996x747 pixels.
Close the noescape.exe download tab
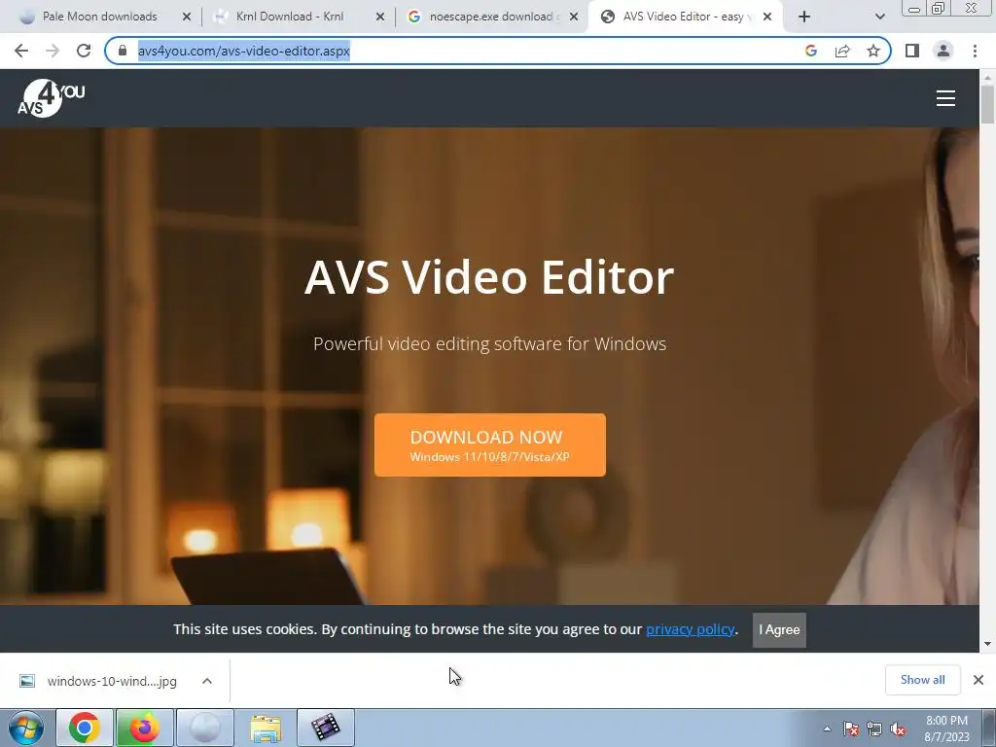[574, 17]
